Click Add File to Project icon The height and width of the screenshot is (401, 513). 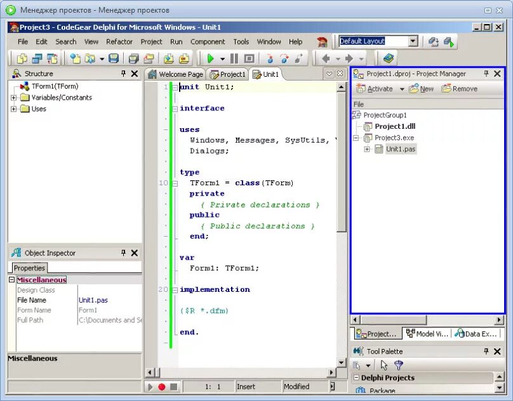(x=169, y=58)
